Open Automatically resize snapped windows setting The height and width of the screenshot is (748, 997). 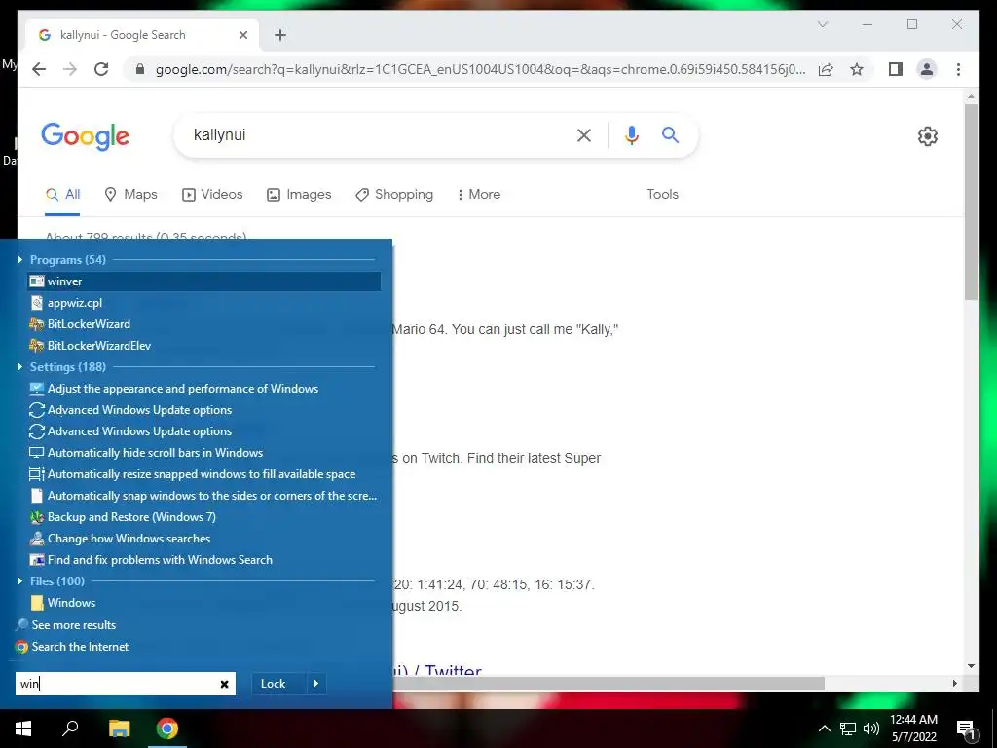point(204,474)
